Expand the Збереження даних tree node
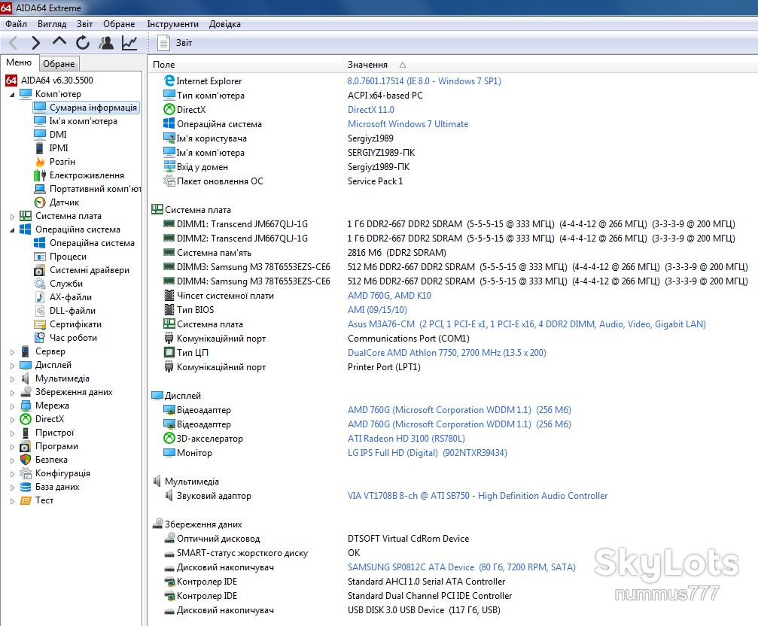Screen dimensions: 758x626 point(12,393)
